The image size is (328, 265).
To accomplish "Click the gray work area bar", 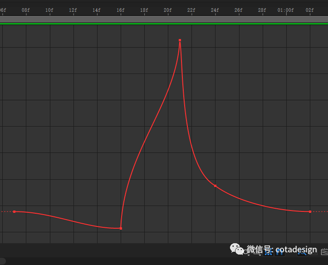I will point(164,19).
